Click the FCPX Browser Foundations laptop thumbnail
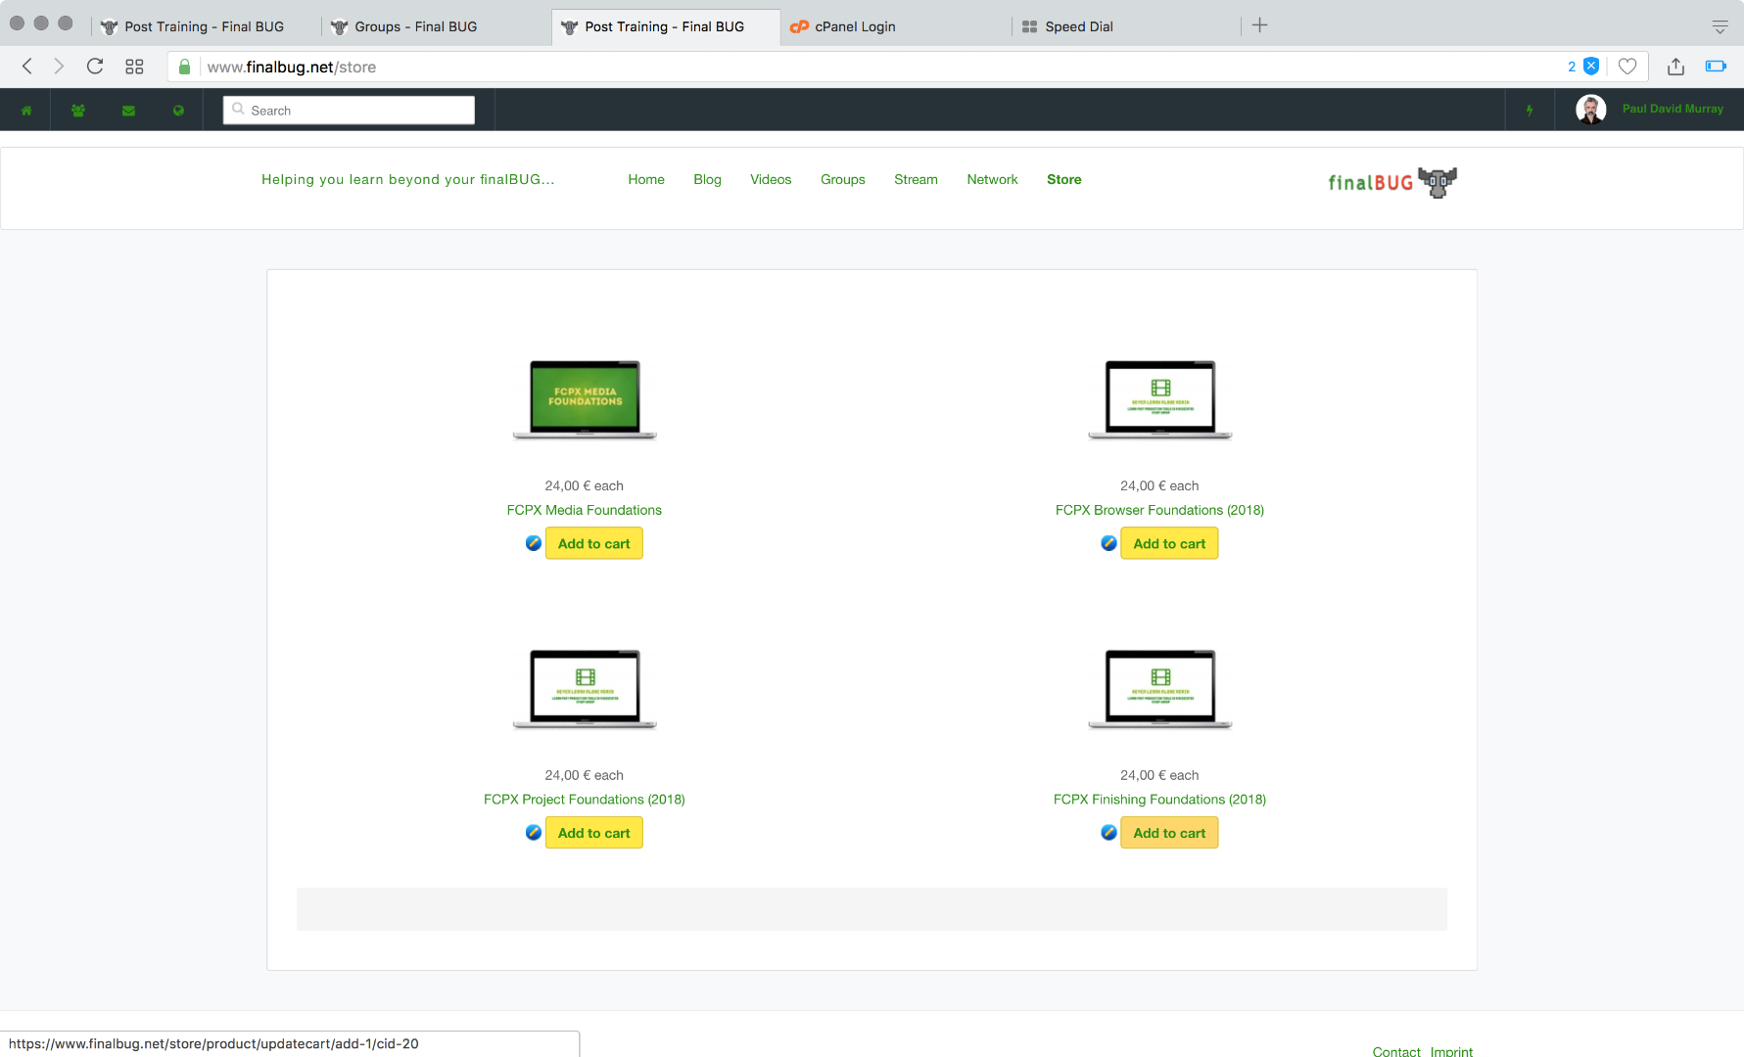The image size is (1744, 1057). click(1159, 400)
